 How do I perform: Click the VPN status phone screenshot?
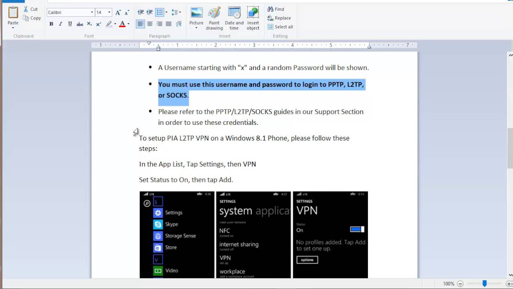pos(330,235)
